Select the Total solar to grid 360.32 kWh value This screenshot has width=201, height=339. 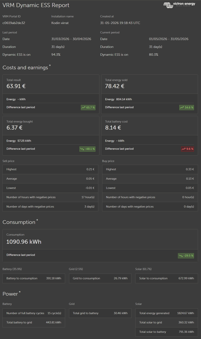coord(186,322)
